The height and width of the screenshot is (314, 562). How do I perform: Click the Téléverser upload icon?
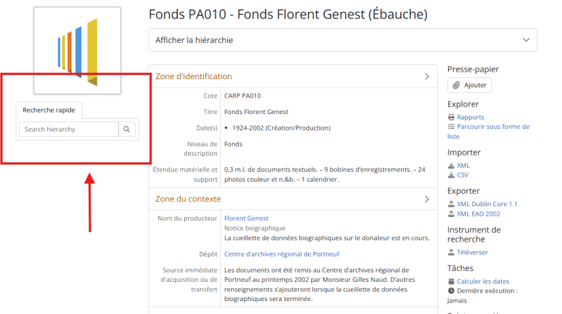(451, 253)
